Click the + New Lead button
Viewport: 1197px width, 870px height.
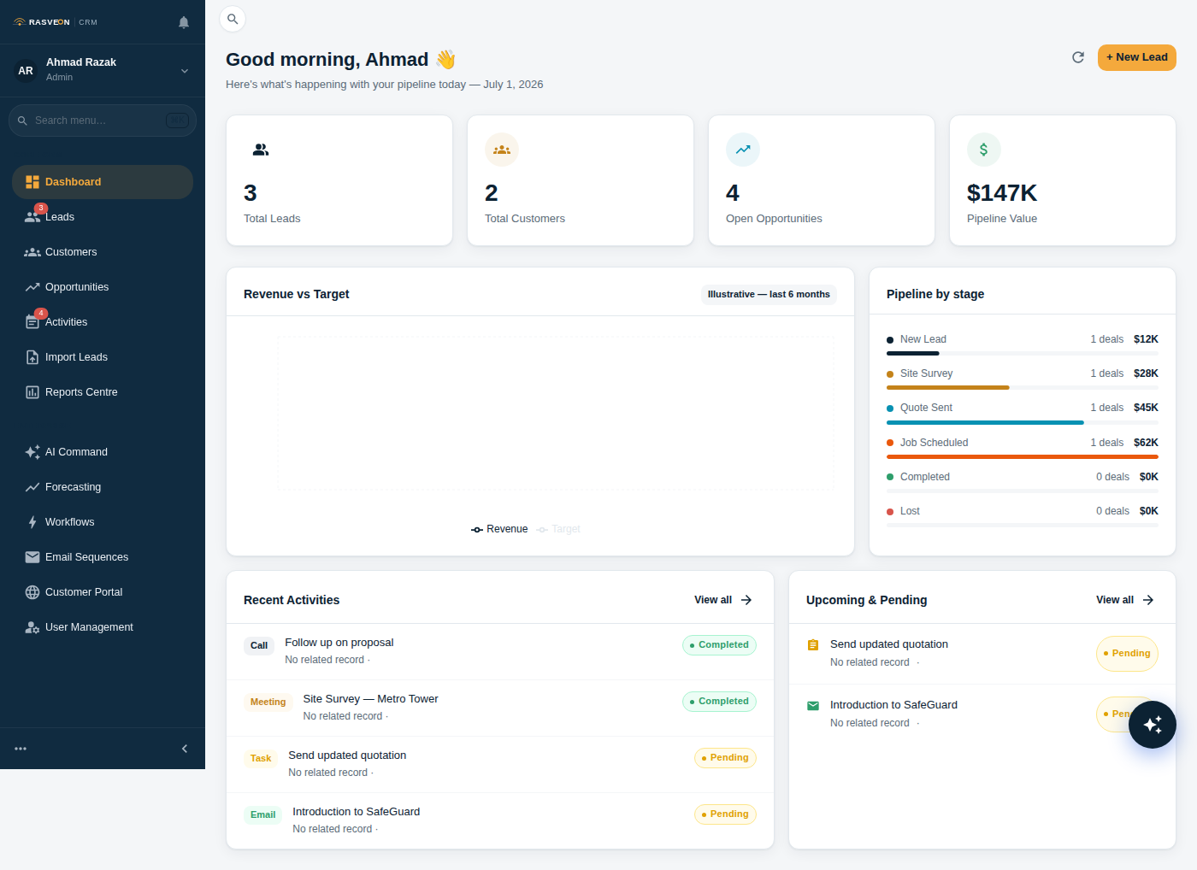pyautogui.click(x=1137, y=57)
